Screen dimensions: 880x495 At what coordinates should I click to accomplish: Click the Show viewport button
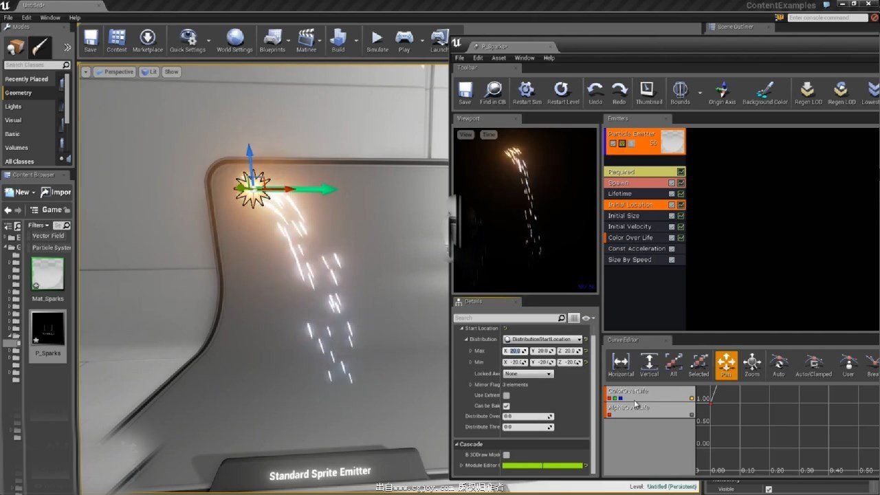(171, 71)
